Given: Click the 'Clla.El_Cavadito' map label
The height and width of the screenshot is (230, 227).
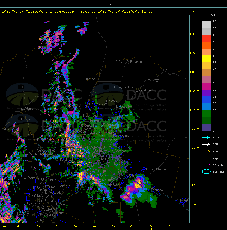Looking at the screenshot, I should 138,90.
